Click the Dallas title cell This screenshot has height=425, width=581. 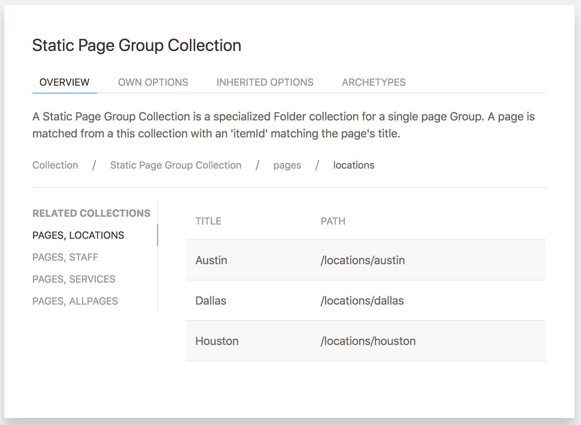[211, 301]
